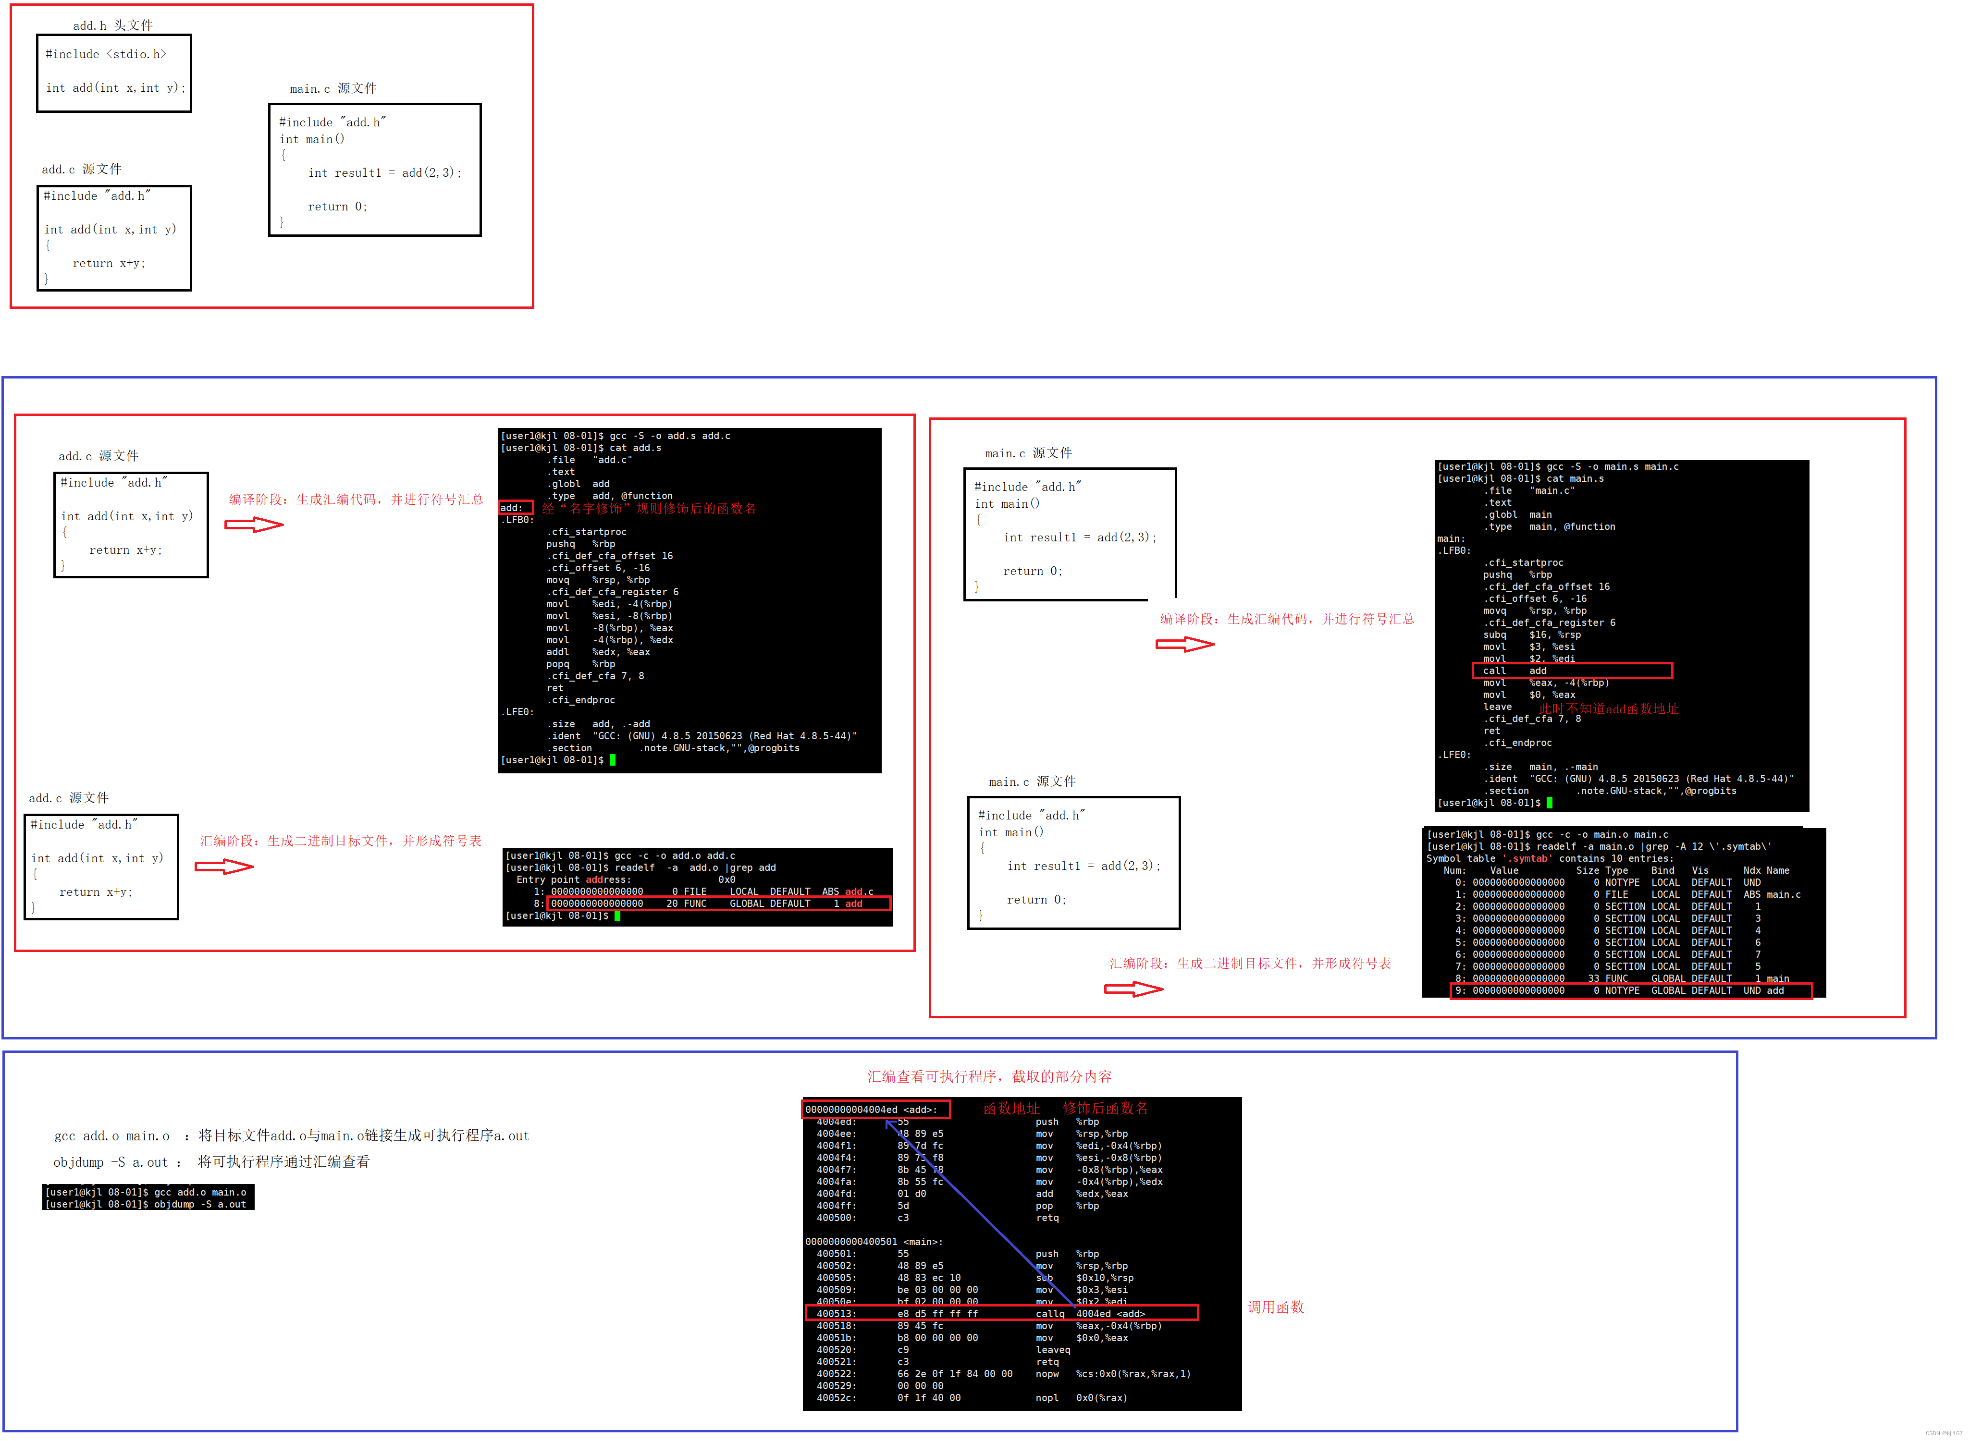1970x1441 pixels.
Task: Click the red-boxed 'add:' label in add.s
Action: (x=515, y=508)
